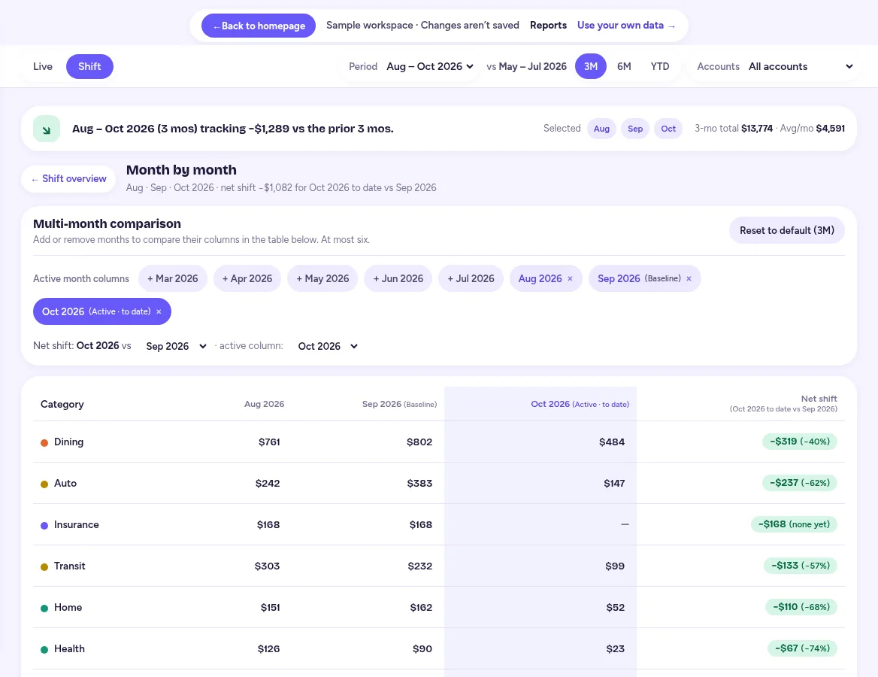Toggle the Aug selected month chip

pos(601,129)
